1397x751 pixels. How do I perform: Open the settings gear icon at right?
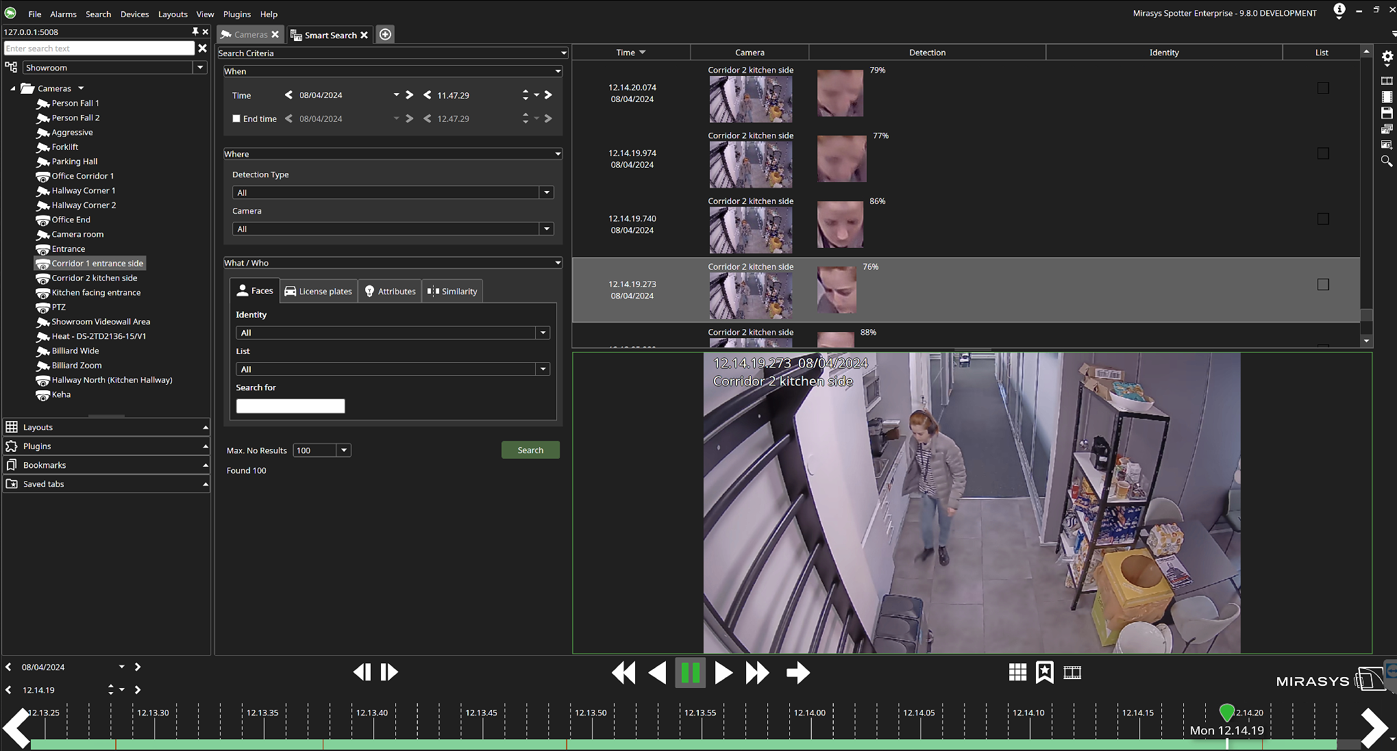click(x=1387, y=57)
